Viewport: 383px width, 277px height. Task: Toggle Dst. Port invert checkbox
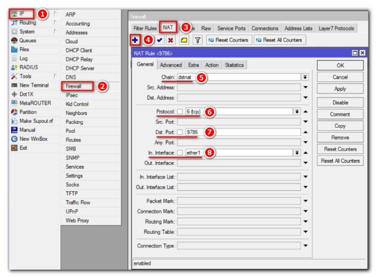180,132
